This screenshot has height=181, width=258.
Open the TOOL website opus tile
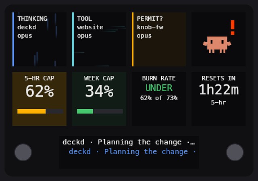pos(99,40)
